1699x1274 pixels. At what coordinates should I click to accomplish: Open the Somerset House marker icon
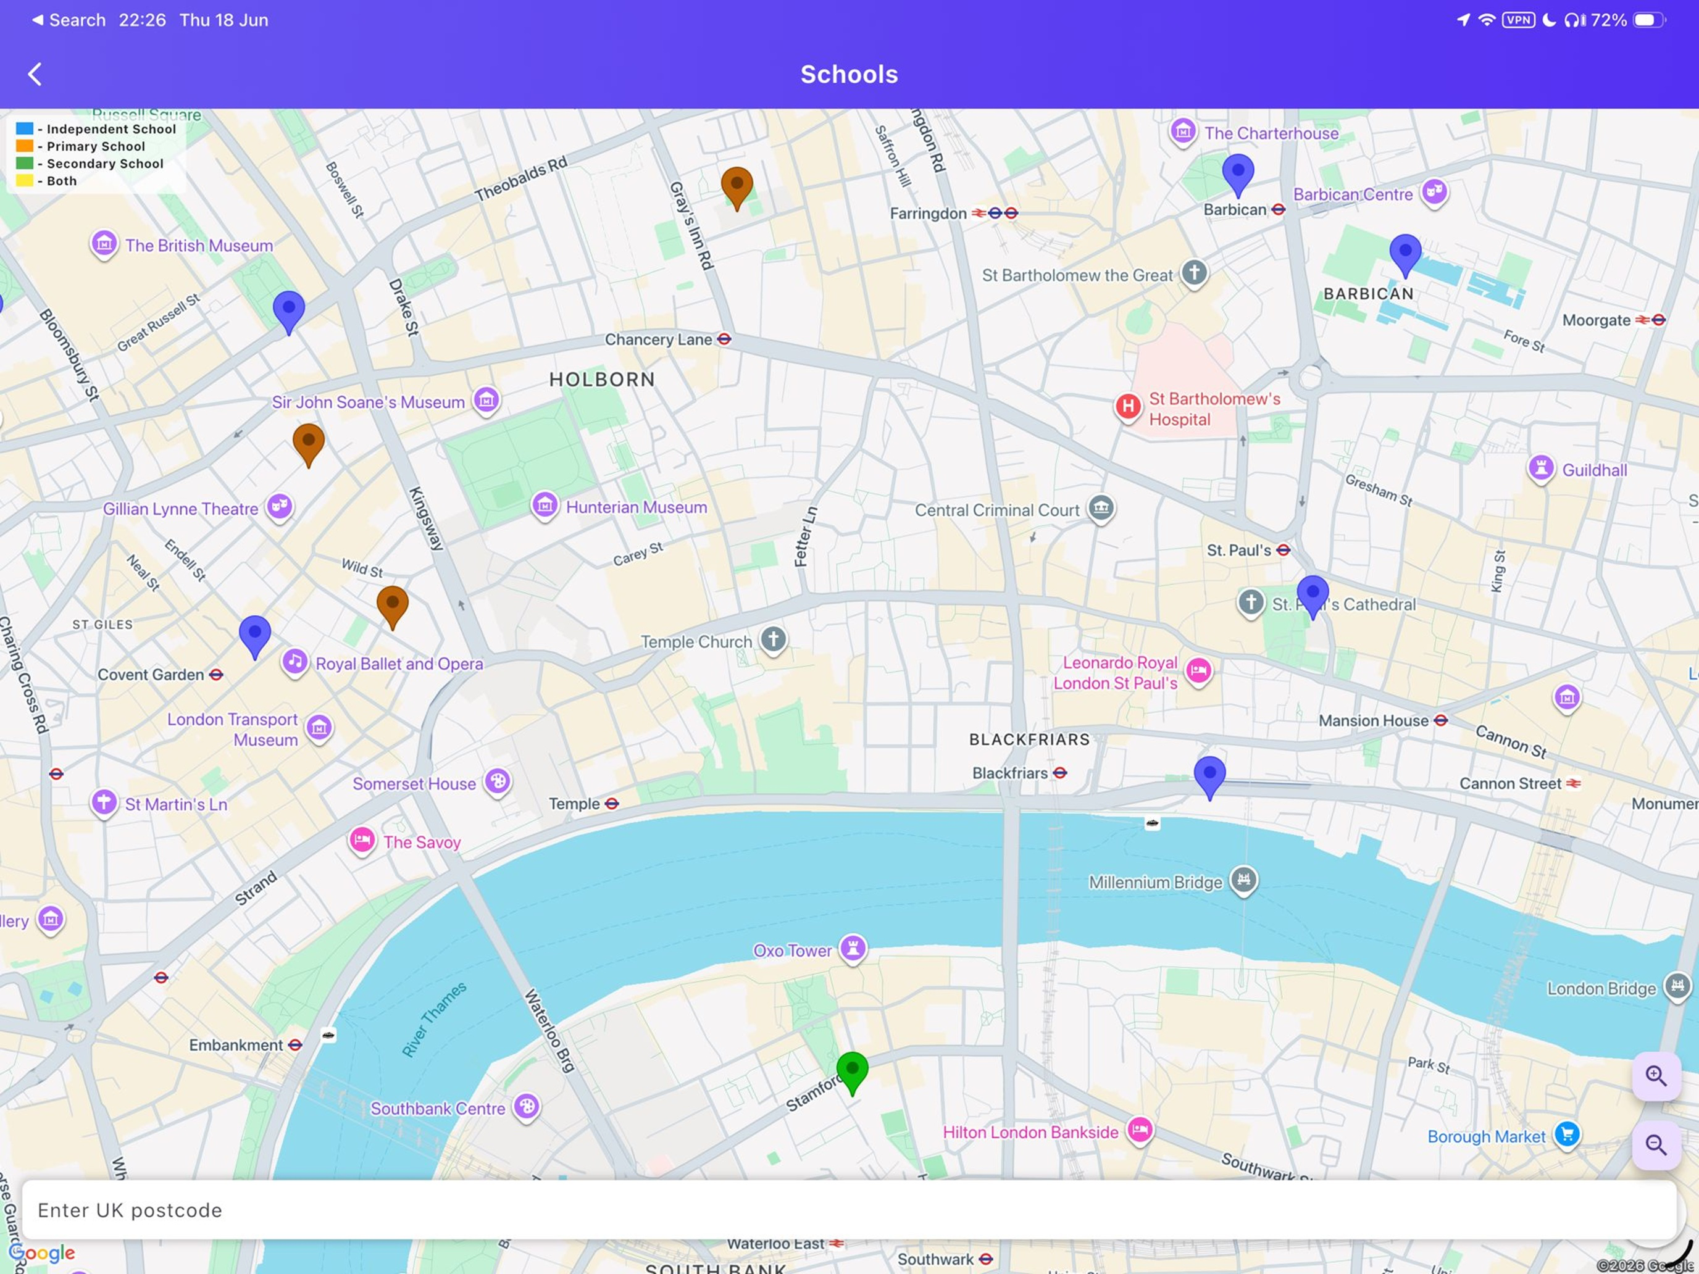tap(498, 782)
